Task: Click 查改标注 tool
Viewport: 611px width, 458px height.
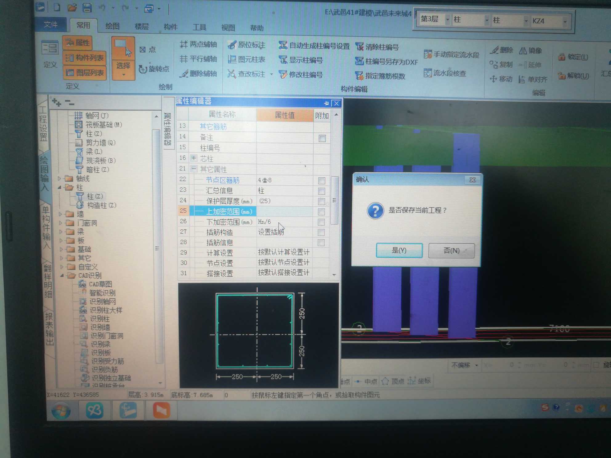Action: coord(246,74)
